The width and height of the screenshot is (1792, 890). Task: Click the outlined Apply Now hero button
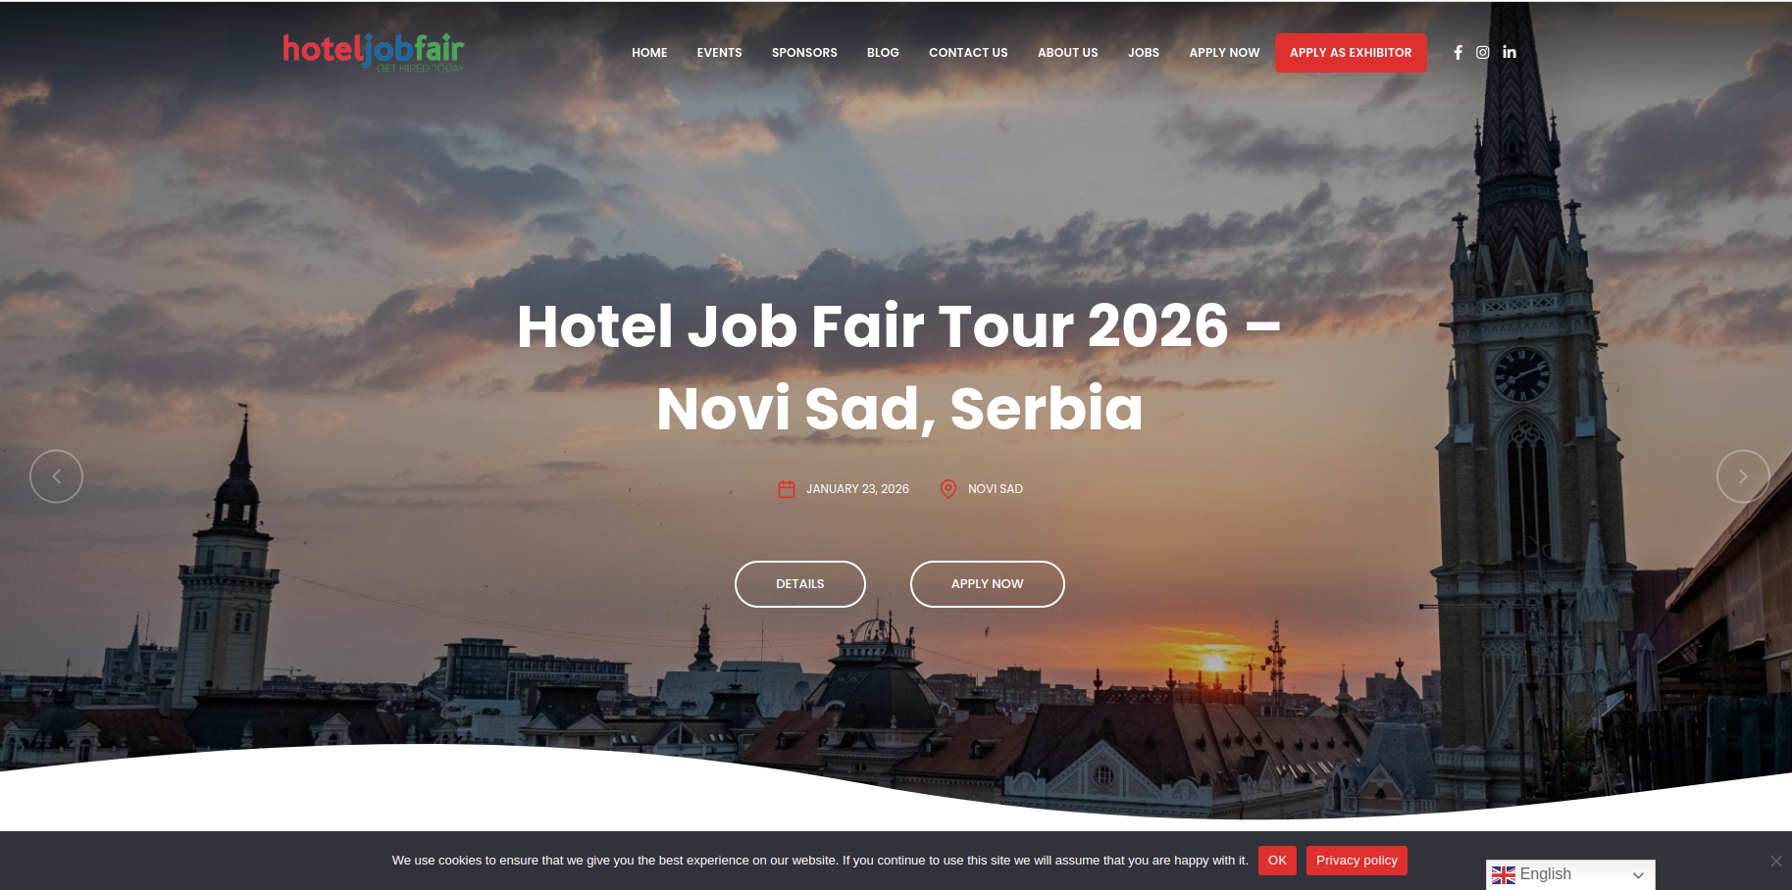click(x=988, y=584)
